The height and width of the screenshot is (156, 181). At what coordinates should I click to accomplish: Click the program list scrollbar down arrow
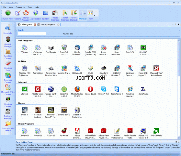click(x=178, y=138)
